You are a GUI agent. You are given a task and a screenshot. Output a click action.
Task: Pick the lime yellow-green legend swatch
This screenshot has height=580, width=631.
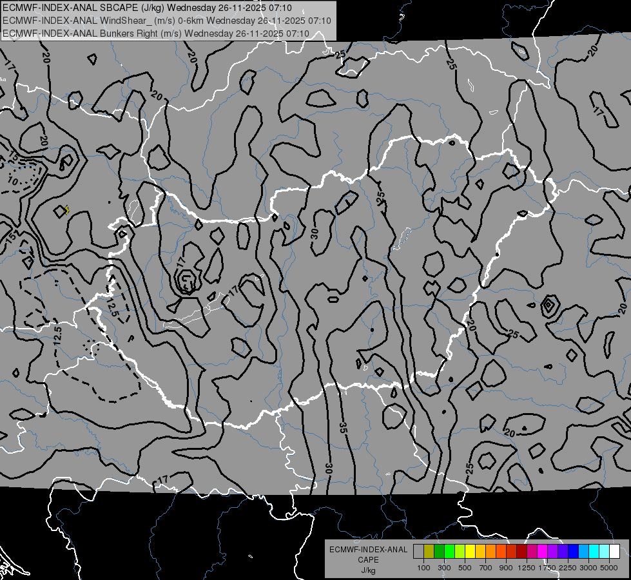[x=460, y=551]
